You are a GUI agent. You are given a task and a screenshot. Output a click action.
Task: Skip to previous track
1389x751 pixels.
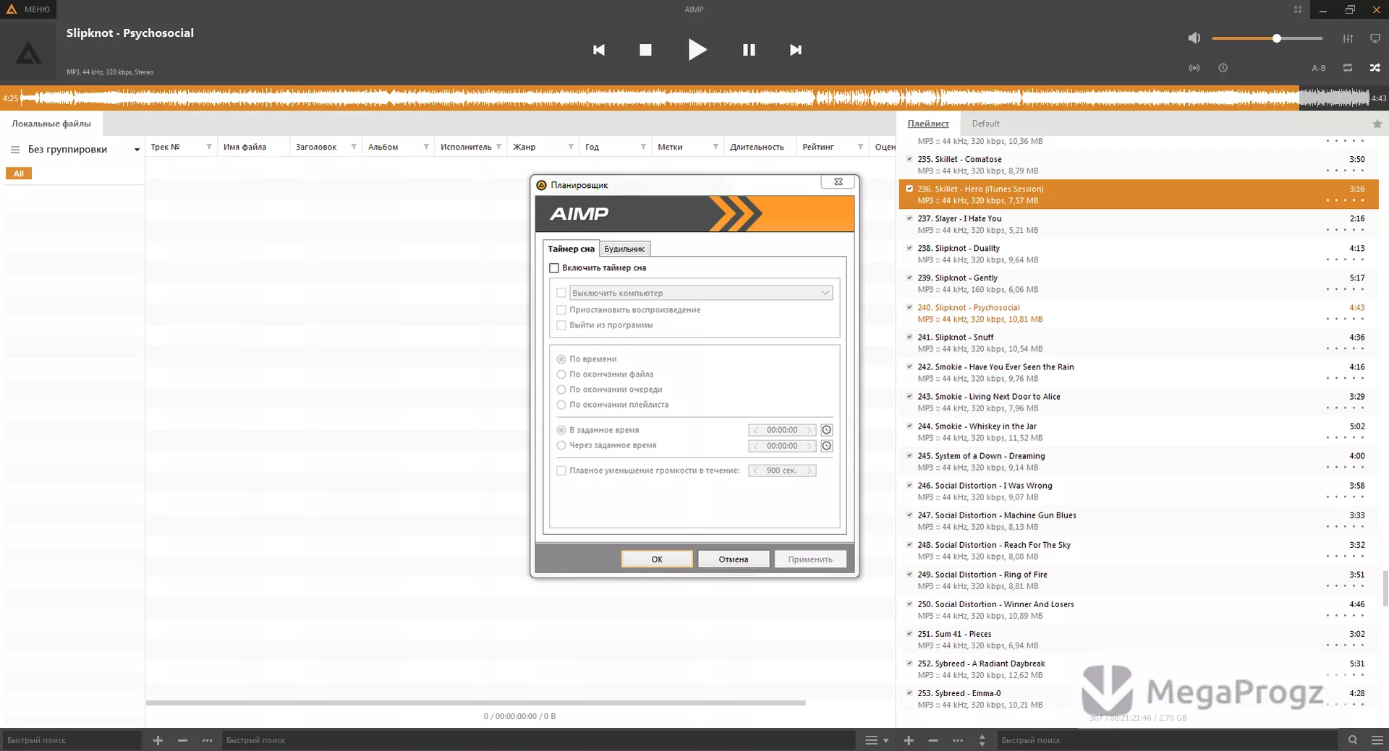[599, 50]
